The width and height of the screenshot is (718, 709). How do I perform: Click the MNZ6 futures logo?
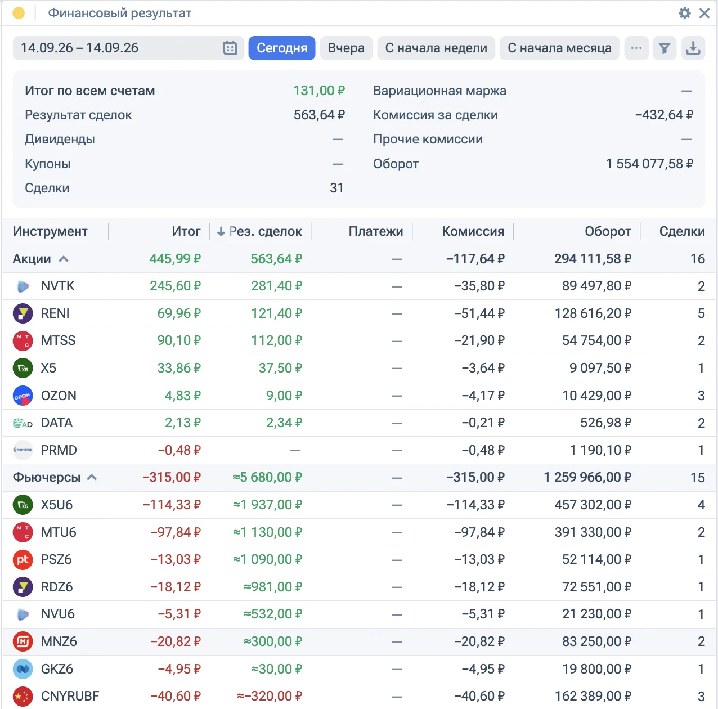tap(23, 641)
